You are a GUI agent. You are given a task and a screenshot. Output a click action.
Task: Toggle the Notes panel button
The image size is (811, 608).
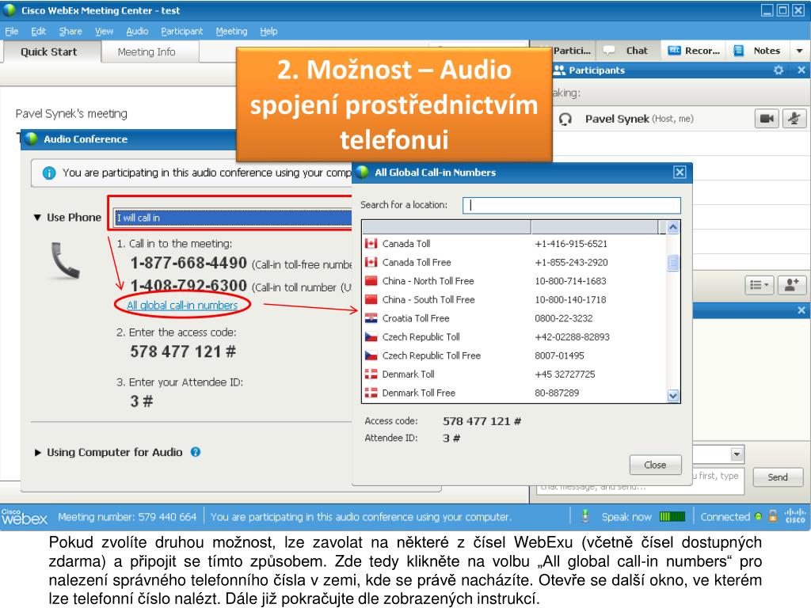758,51
